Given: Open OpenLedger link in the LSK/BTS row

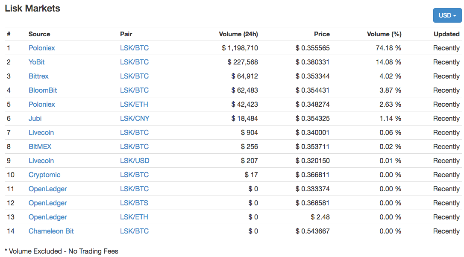Looking at the screenshot, I should tap(48, 203).
